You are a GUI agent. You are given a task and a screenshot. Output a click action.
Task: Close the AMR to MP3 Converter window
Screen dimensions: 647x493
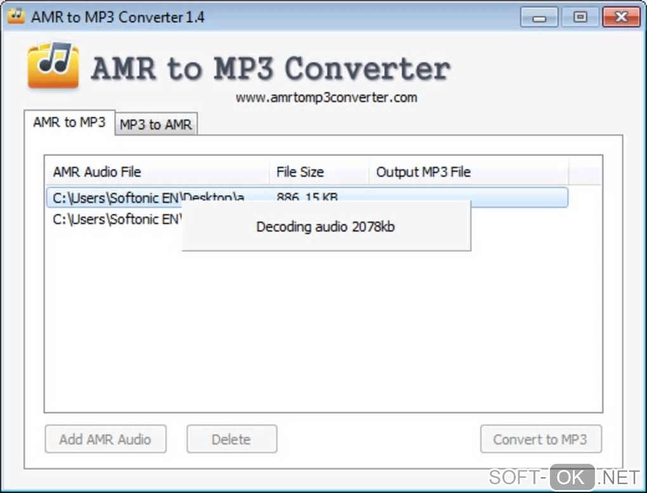[621, 17]
